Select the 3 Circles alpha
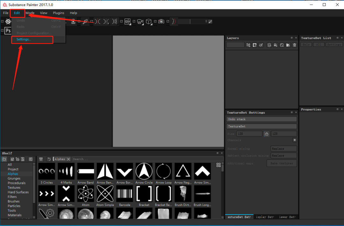This screenshot has width=344, height=226. click(47, 171)
